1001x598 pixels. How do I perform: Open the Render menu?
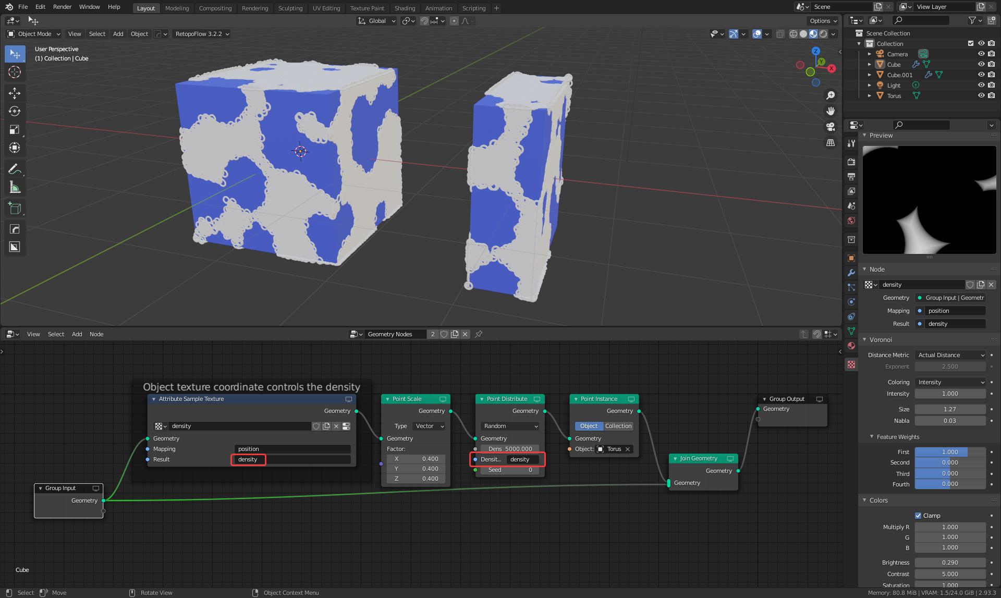[62, 7]
